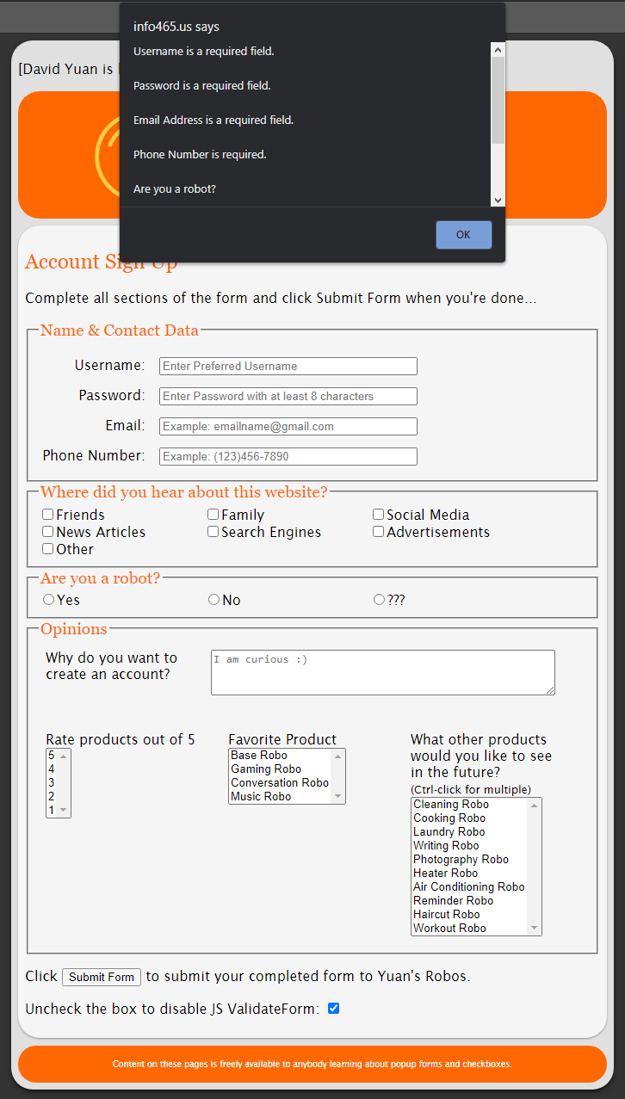Choose Base Robo as favorite product
Screen dimensions: 625x1099
coord(280,756)
